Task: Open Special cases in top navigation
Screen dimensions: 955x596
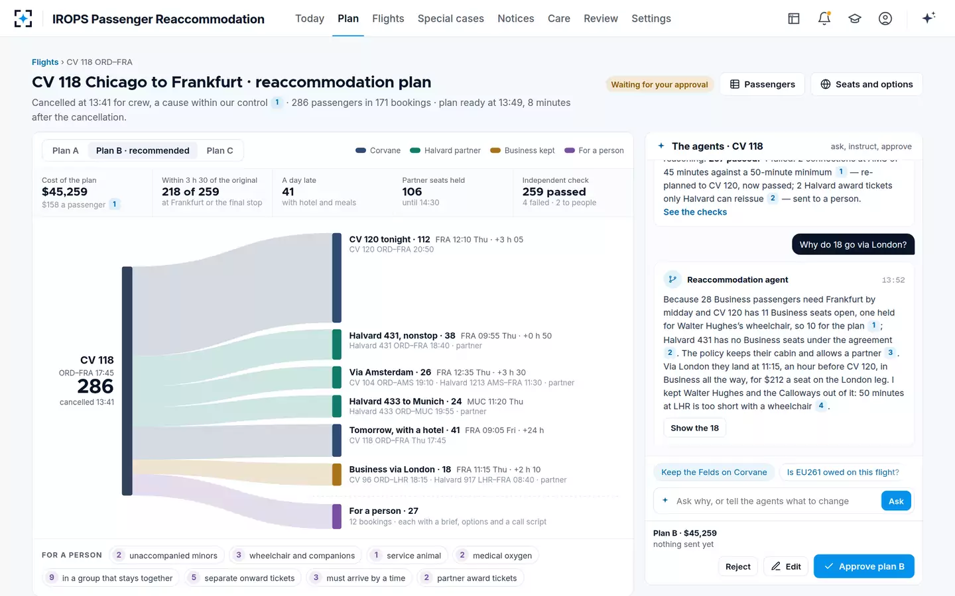Action: pos(451,19)
